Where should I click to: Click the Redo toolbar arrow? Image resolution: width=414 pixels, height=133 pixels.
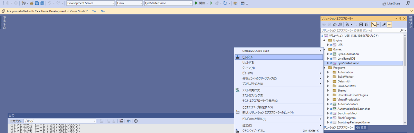pyautogui.click(x=58, y=3)
